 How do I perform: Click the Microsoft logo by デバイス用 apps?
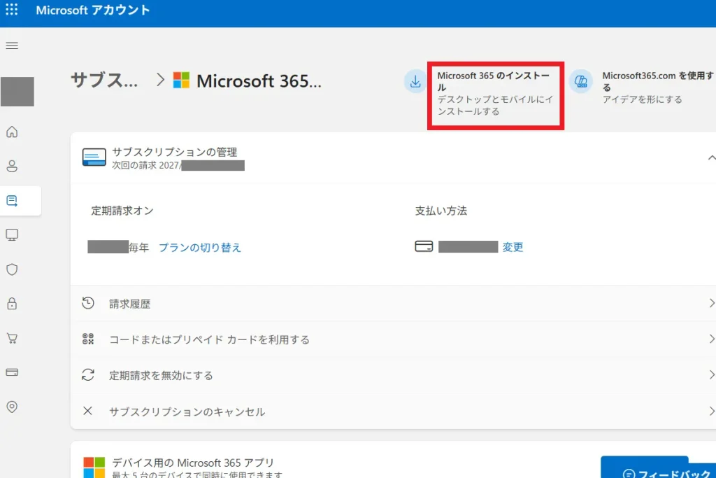(x=94, y=468)
